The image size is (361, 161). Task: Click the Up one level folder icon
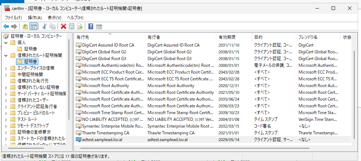pyautogui.click(x=25, y=27)
